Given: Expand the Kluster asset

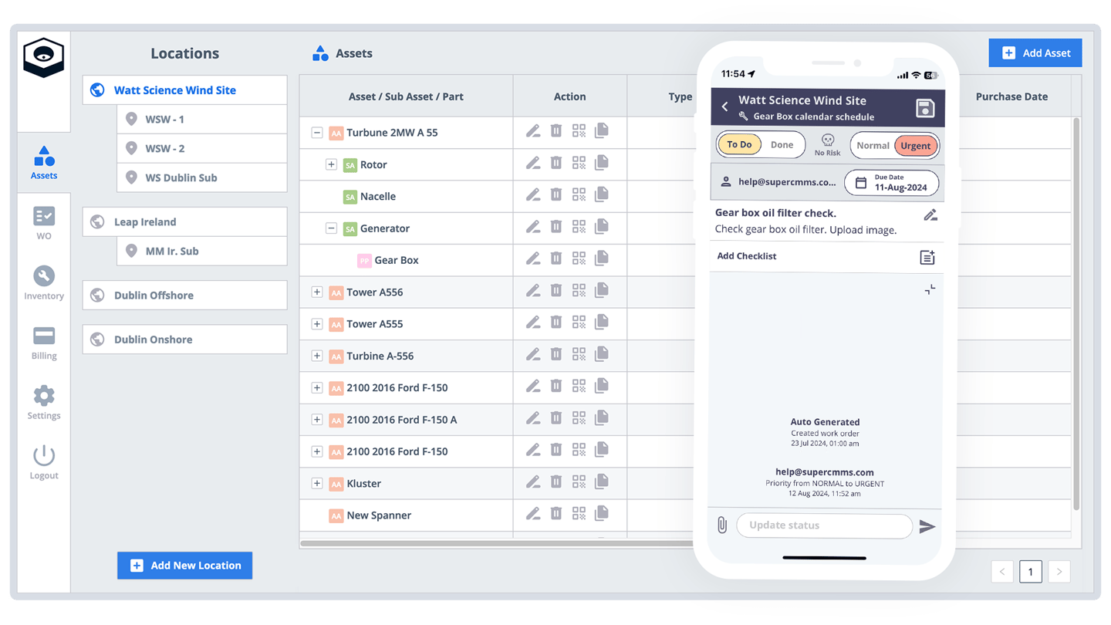Looking at the screenshot, I should coord(317,484).
